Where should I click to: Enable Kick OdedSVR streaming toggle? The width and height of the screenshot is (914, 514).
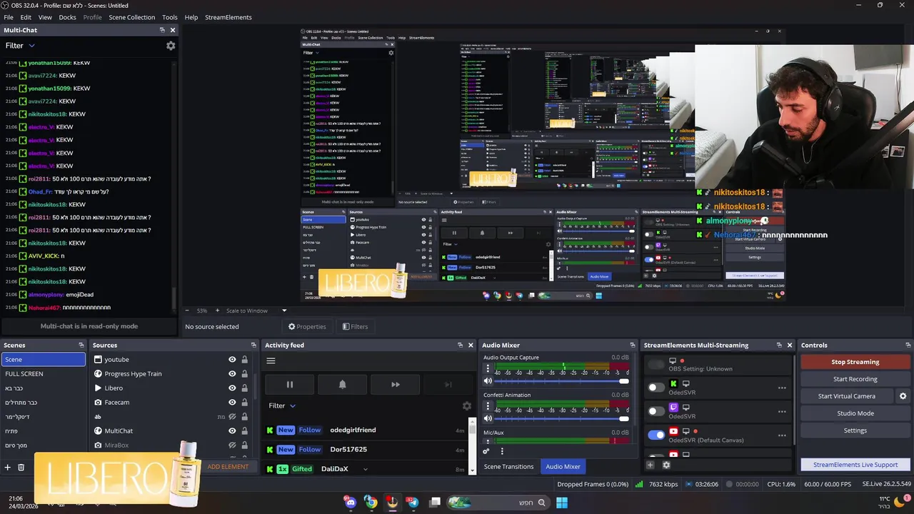[656, 388]
